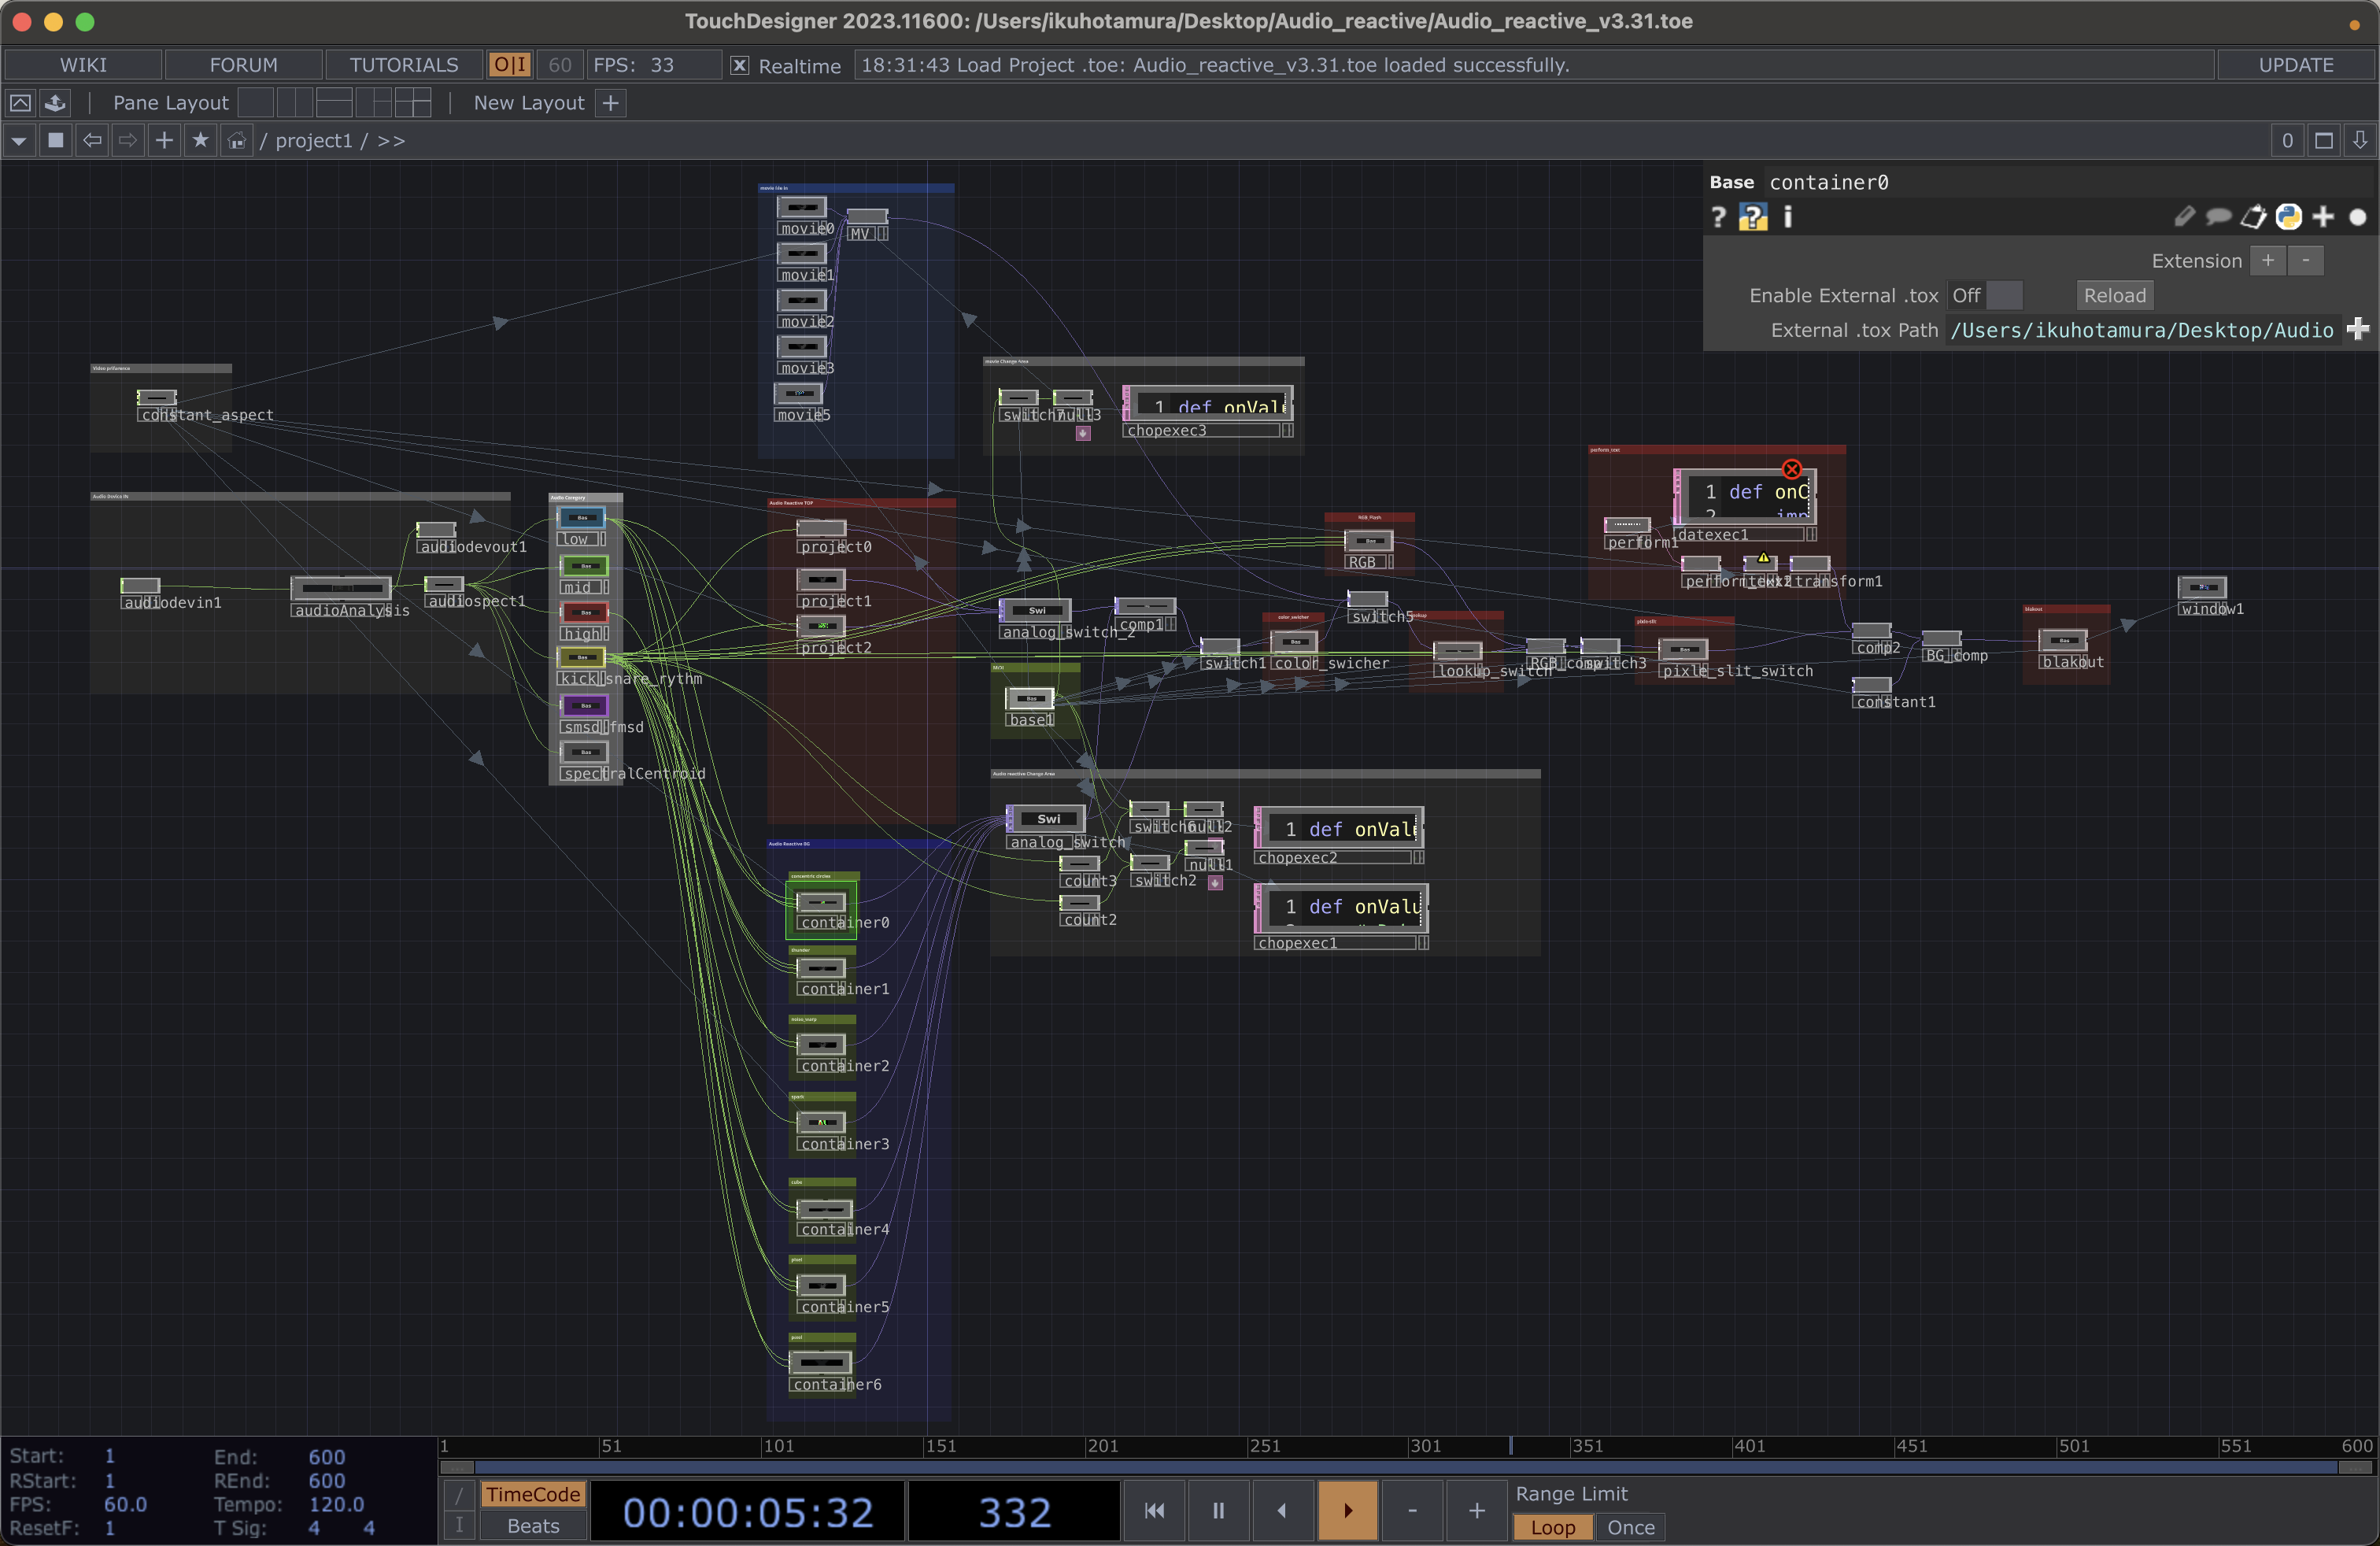Click the timeline range bar
Viewport: 2380px width, 1546px height.
click(1406, 1467)
